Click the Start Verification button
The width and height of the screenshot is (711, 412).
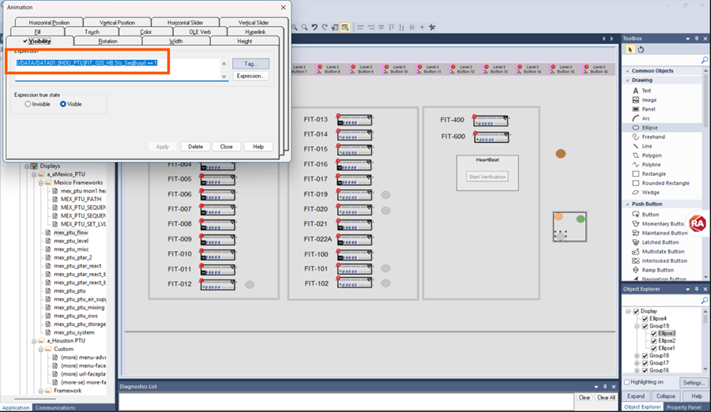(x=487, y=177)
